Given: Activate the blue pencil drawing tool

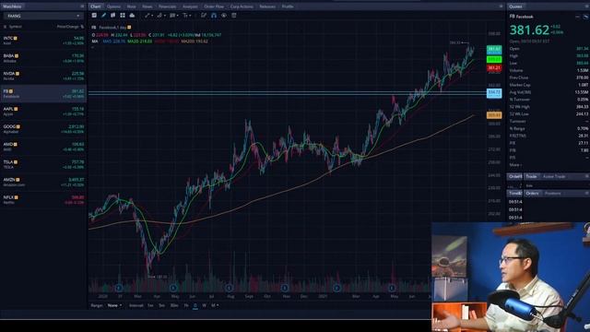Looking at the screenshot, I should 103,16.
